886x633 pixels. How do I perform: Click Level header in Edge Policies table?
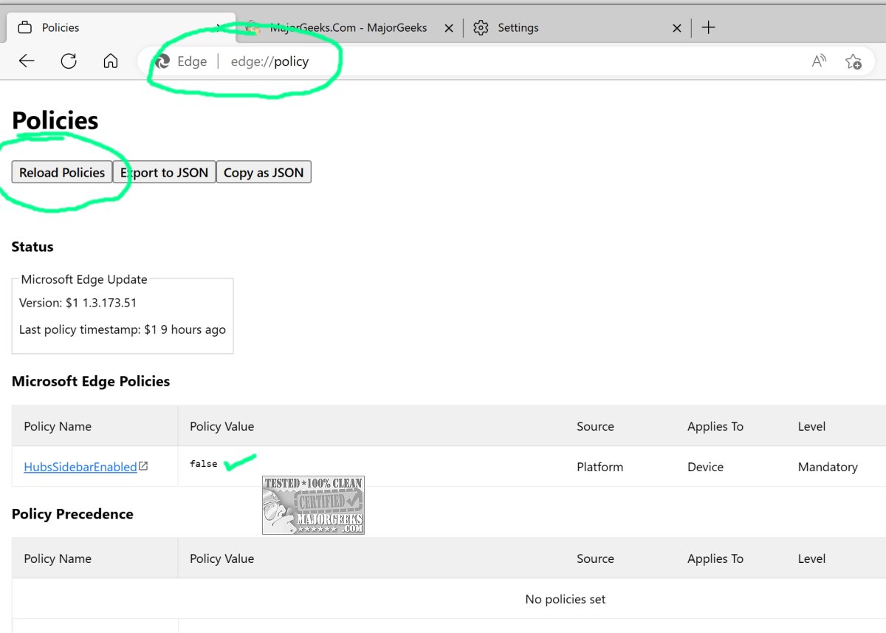coord(811,426)
